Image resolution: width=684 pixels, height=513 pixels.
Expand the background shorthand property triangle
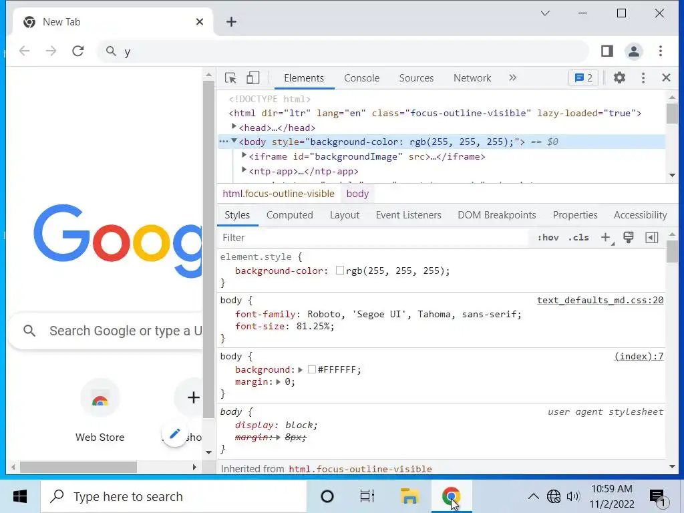[x=300, y=370]
